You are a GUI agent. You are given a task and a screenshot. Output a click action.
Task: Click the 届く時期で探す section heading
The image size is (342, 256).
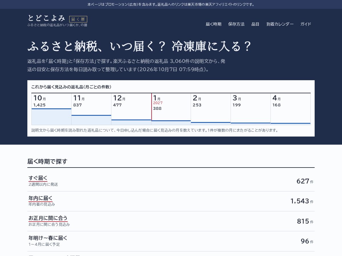coord(47,162)
